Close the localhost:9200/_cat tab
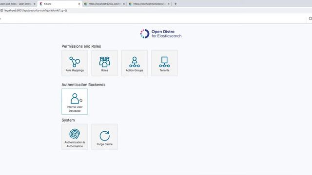The image size is (312, 175). coord(124,4)
